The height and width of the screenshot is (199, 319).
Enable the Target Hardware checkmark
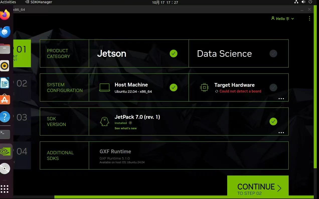pyautogui.click(x=273, y=87)
